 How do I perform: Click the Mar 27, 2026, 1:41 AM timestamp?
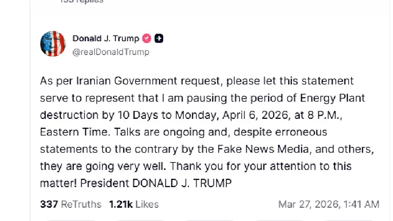pos(329,204)
